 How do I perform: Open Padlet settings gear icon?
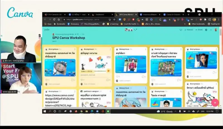pos(206,30)
